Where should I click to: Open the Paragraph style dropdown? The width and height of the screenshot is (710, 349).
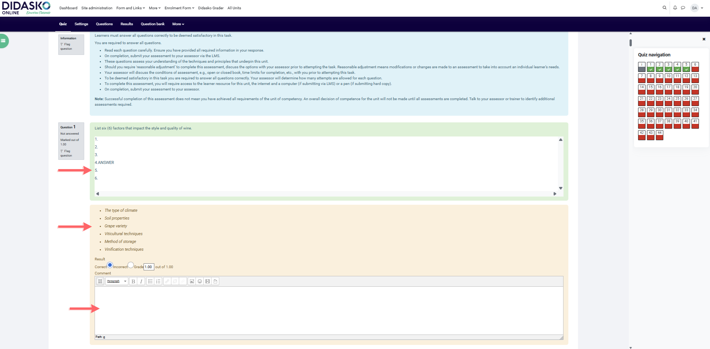pos(116,281)
